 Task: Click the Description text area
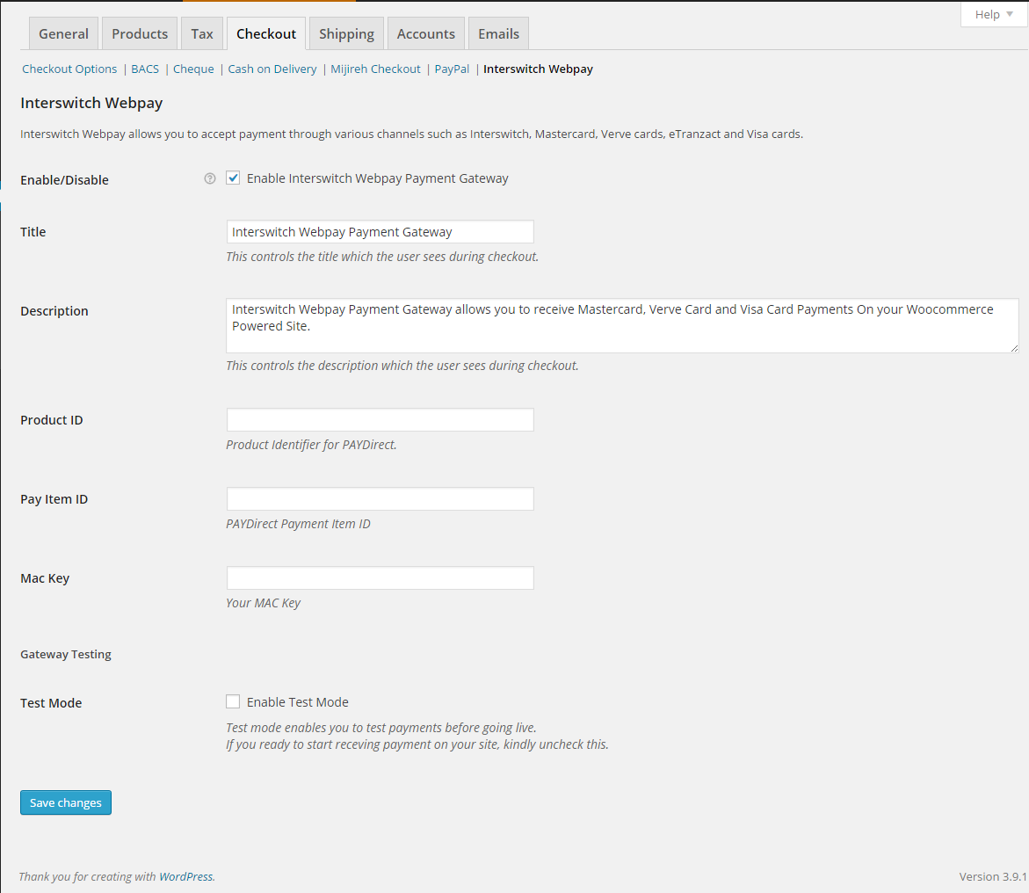tap(621, 325)
